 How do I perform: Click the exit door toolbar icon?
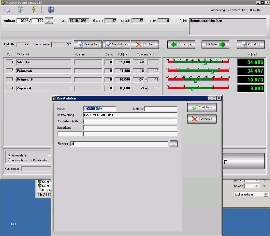(x=51, y=10)
